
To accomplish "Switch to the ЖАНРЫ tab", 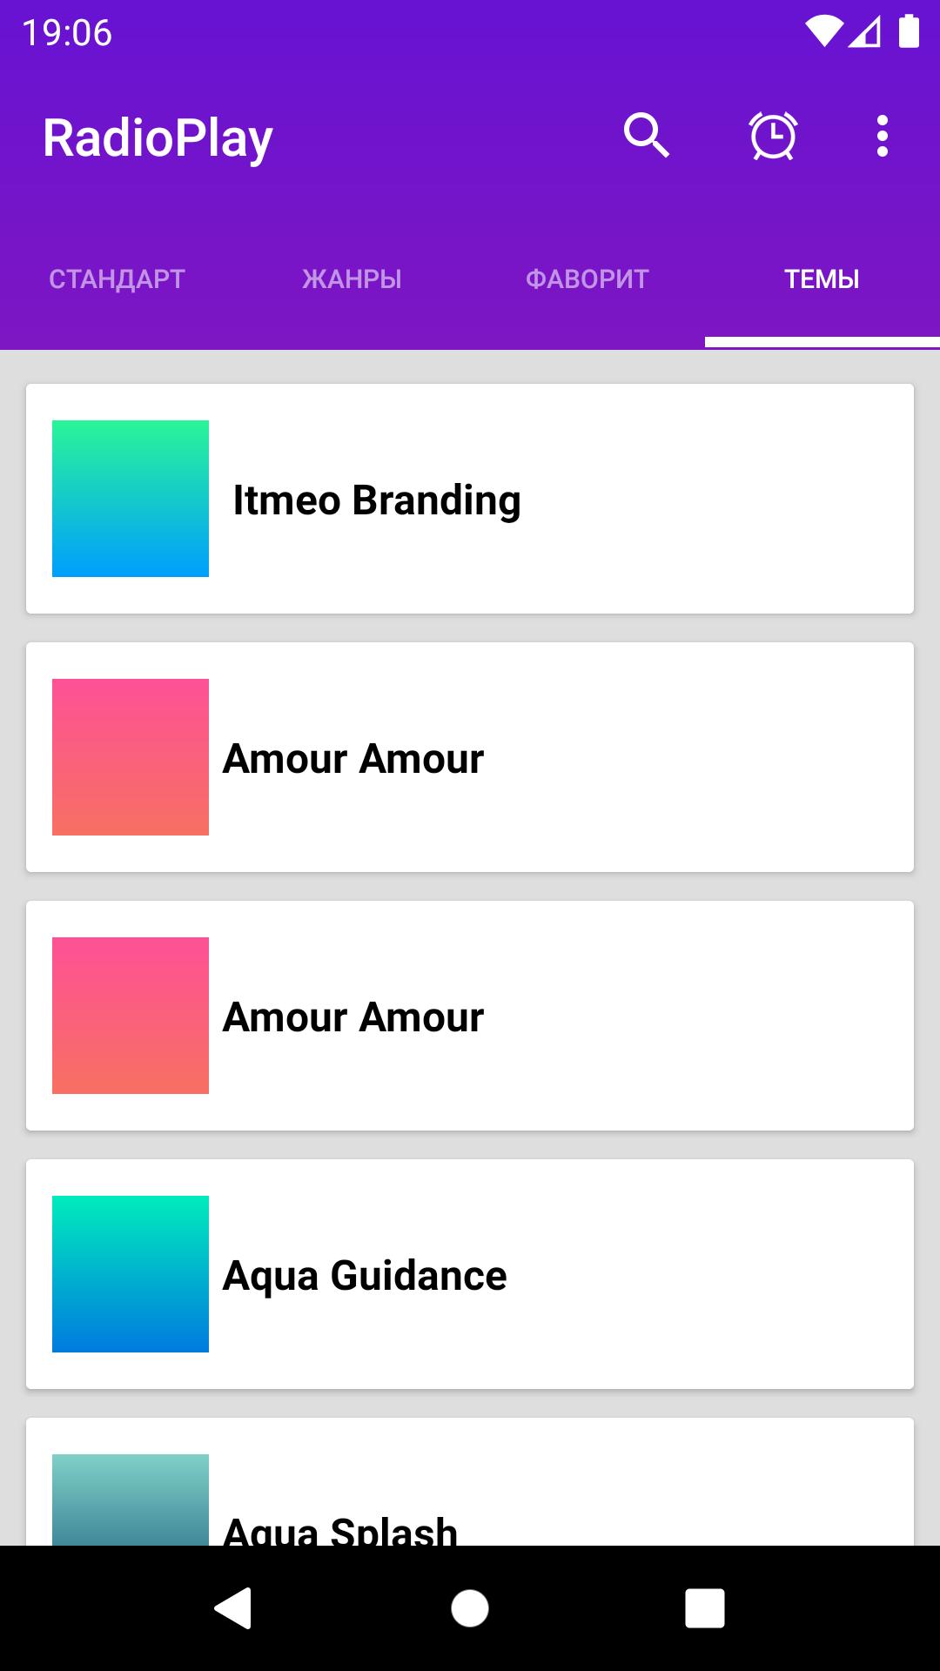I will [x=352, y=278].
